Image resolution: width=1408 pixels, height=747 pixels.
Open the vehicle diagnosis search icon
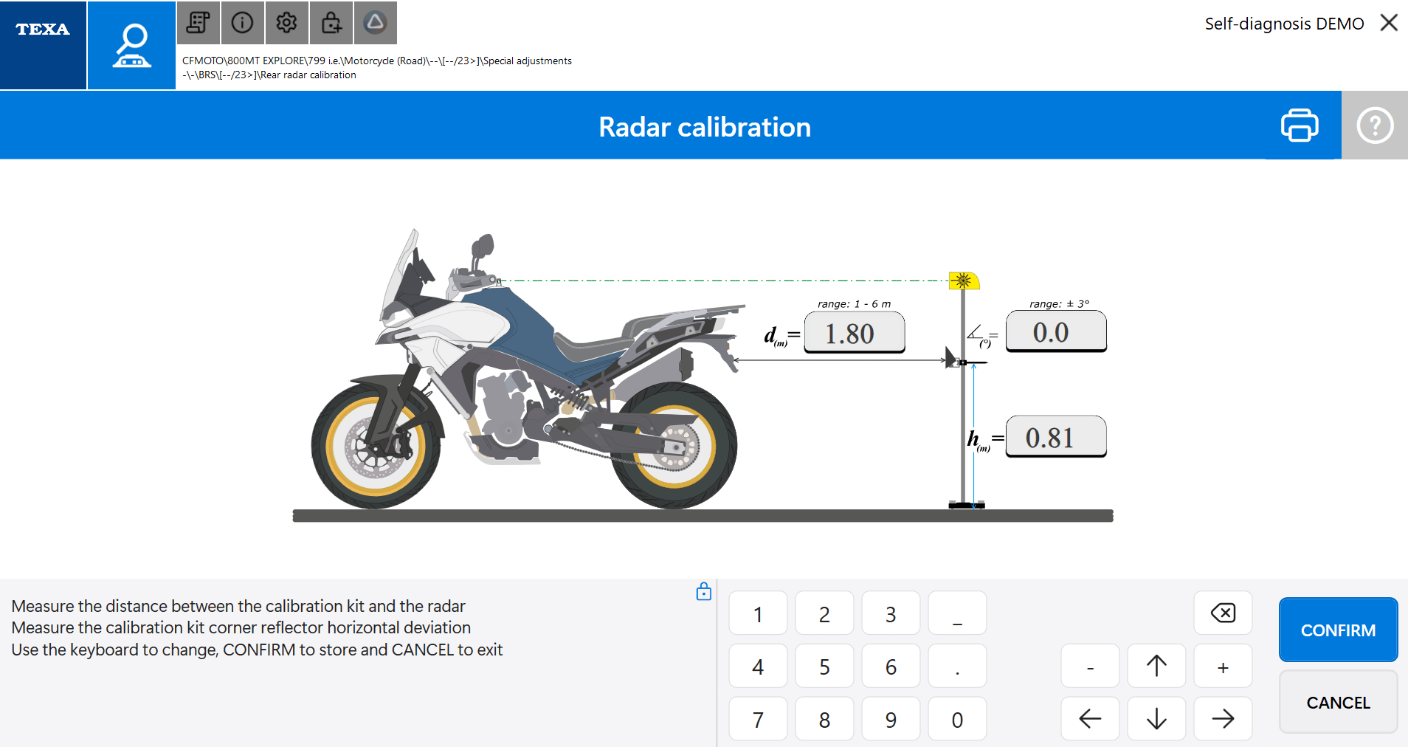pos(131,46)
